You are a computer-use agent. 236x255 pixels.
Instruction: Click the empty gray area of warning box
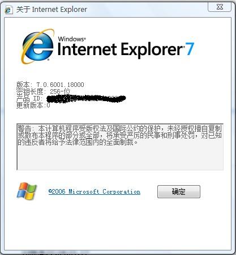(120, 158)
